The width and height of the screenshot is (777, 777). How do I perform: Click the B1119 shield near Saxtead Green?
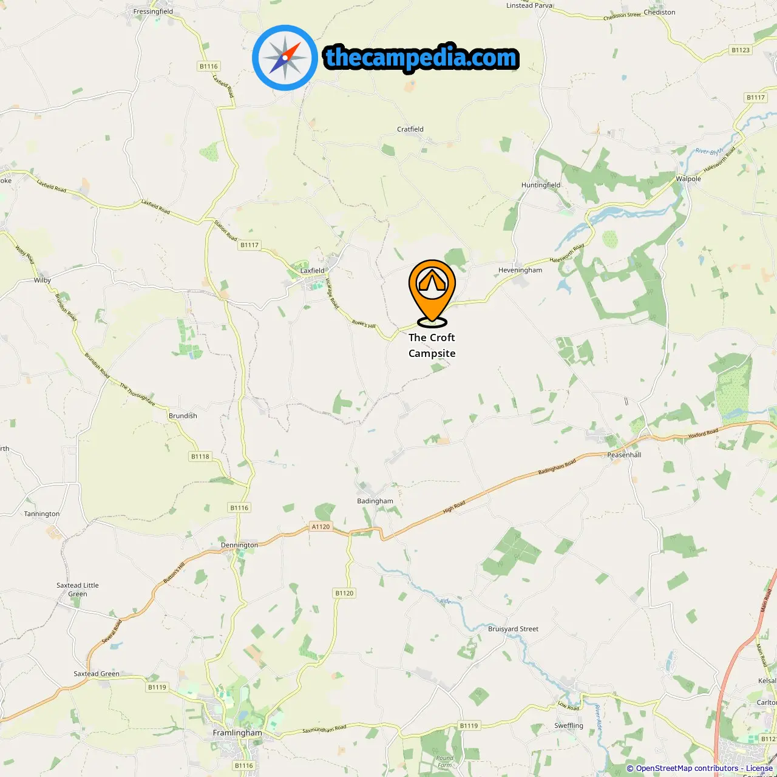[x=157, y=687]
